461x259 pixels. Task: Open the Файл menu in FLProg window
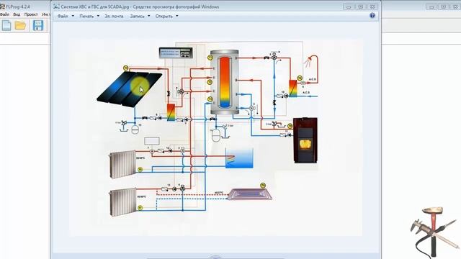(x=4, y=14)
